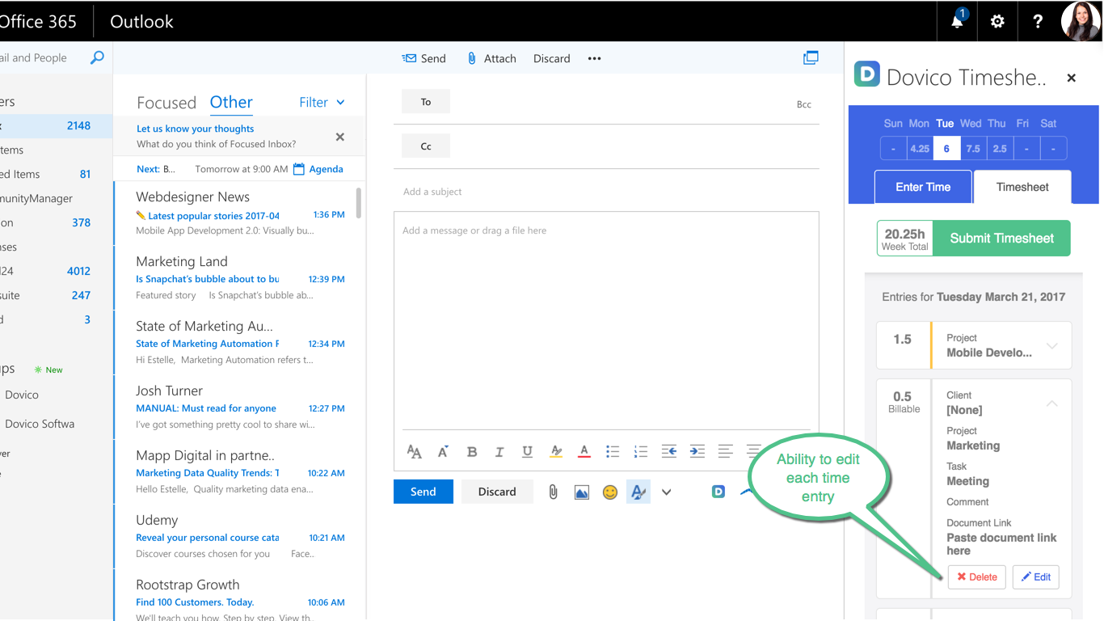This screenshot has height=621, width=1104.
Task: Pop out message into new window
Action: [811, 58]
